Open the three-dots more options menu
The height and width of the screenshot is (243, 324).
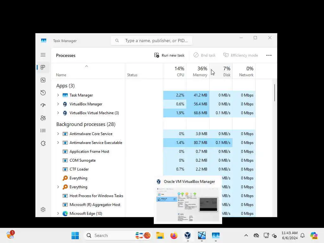click(269, 55)
